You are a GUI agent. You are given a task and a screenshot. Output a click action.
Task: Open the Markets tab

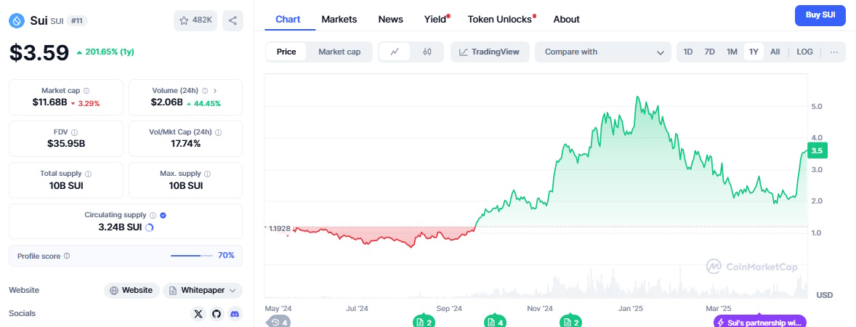339,19
